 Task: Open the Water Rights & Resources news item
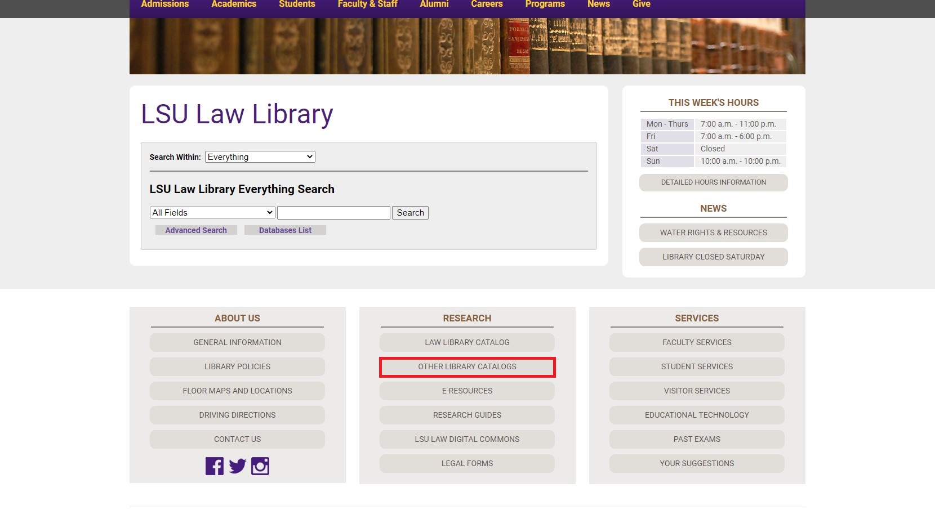click(x=714, y=232)
